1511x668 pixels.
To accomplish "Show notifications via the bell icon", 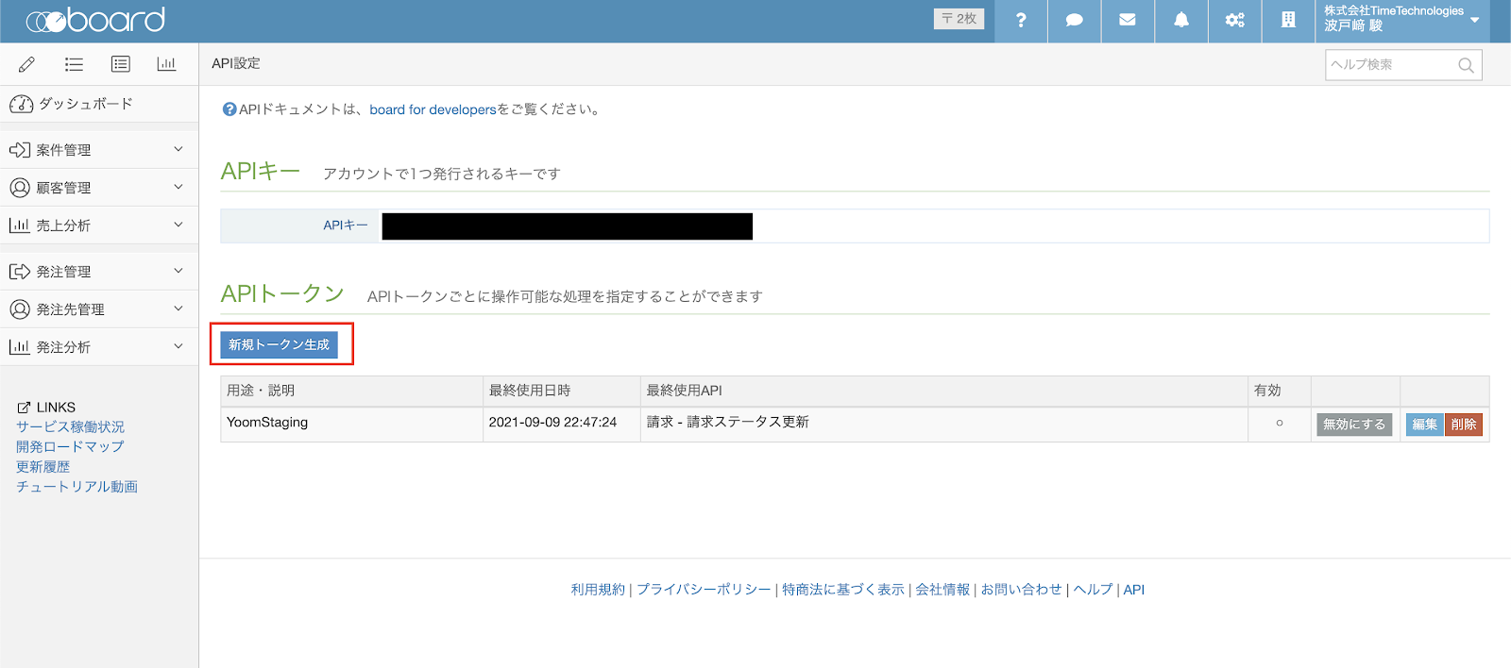I will (1181, 21).
